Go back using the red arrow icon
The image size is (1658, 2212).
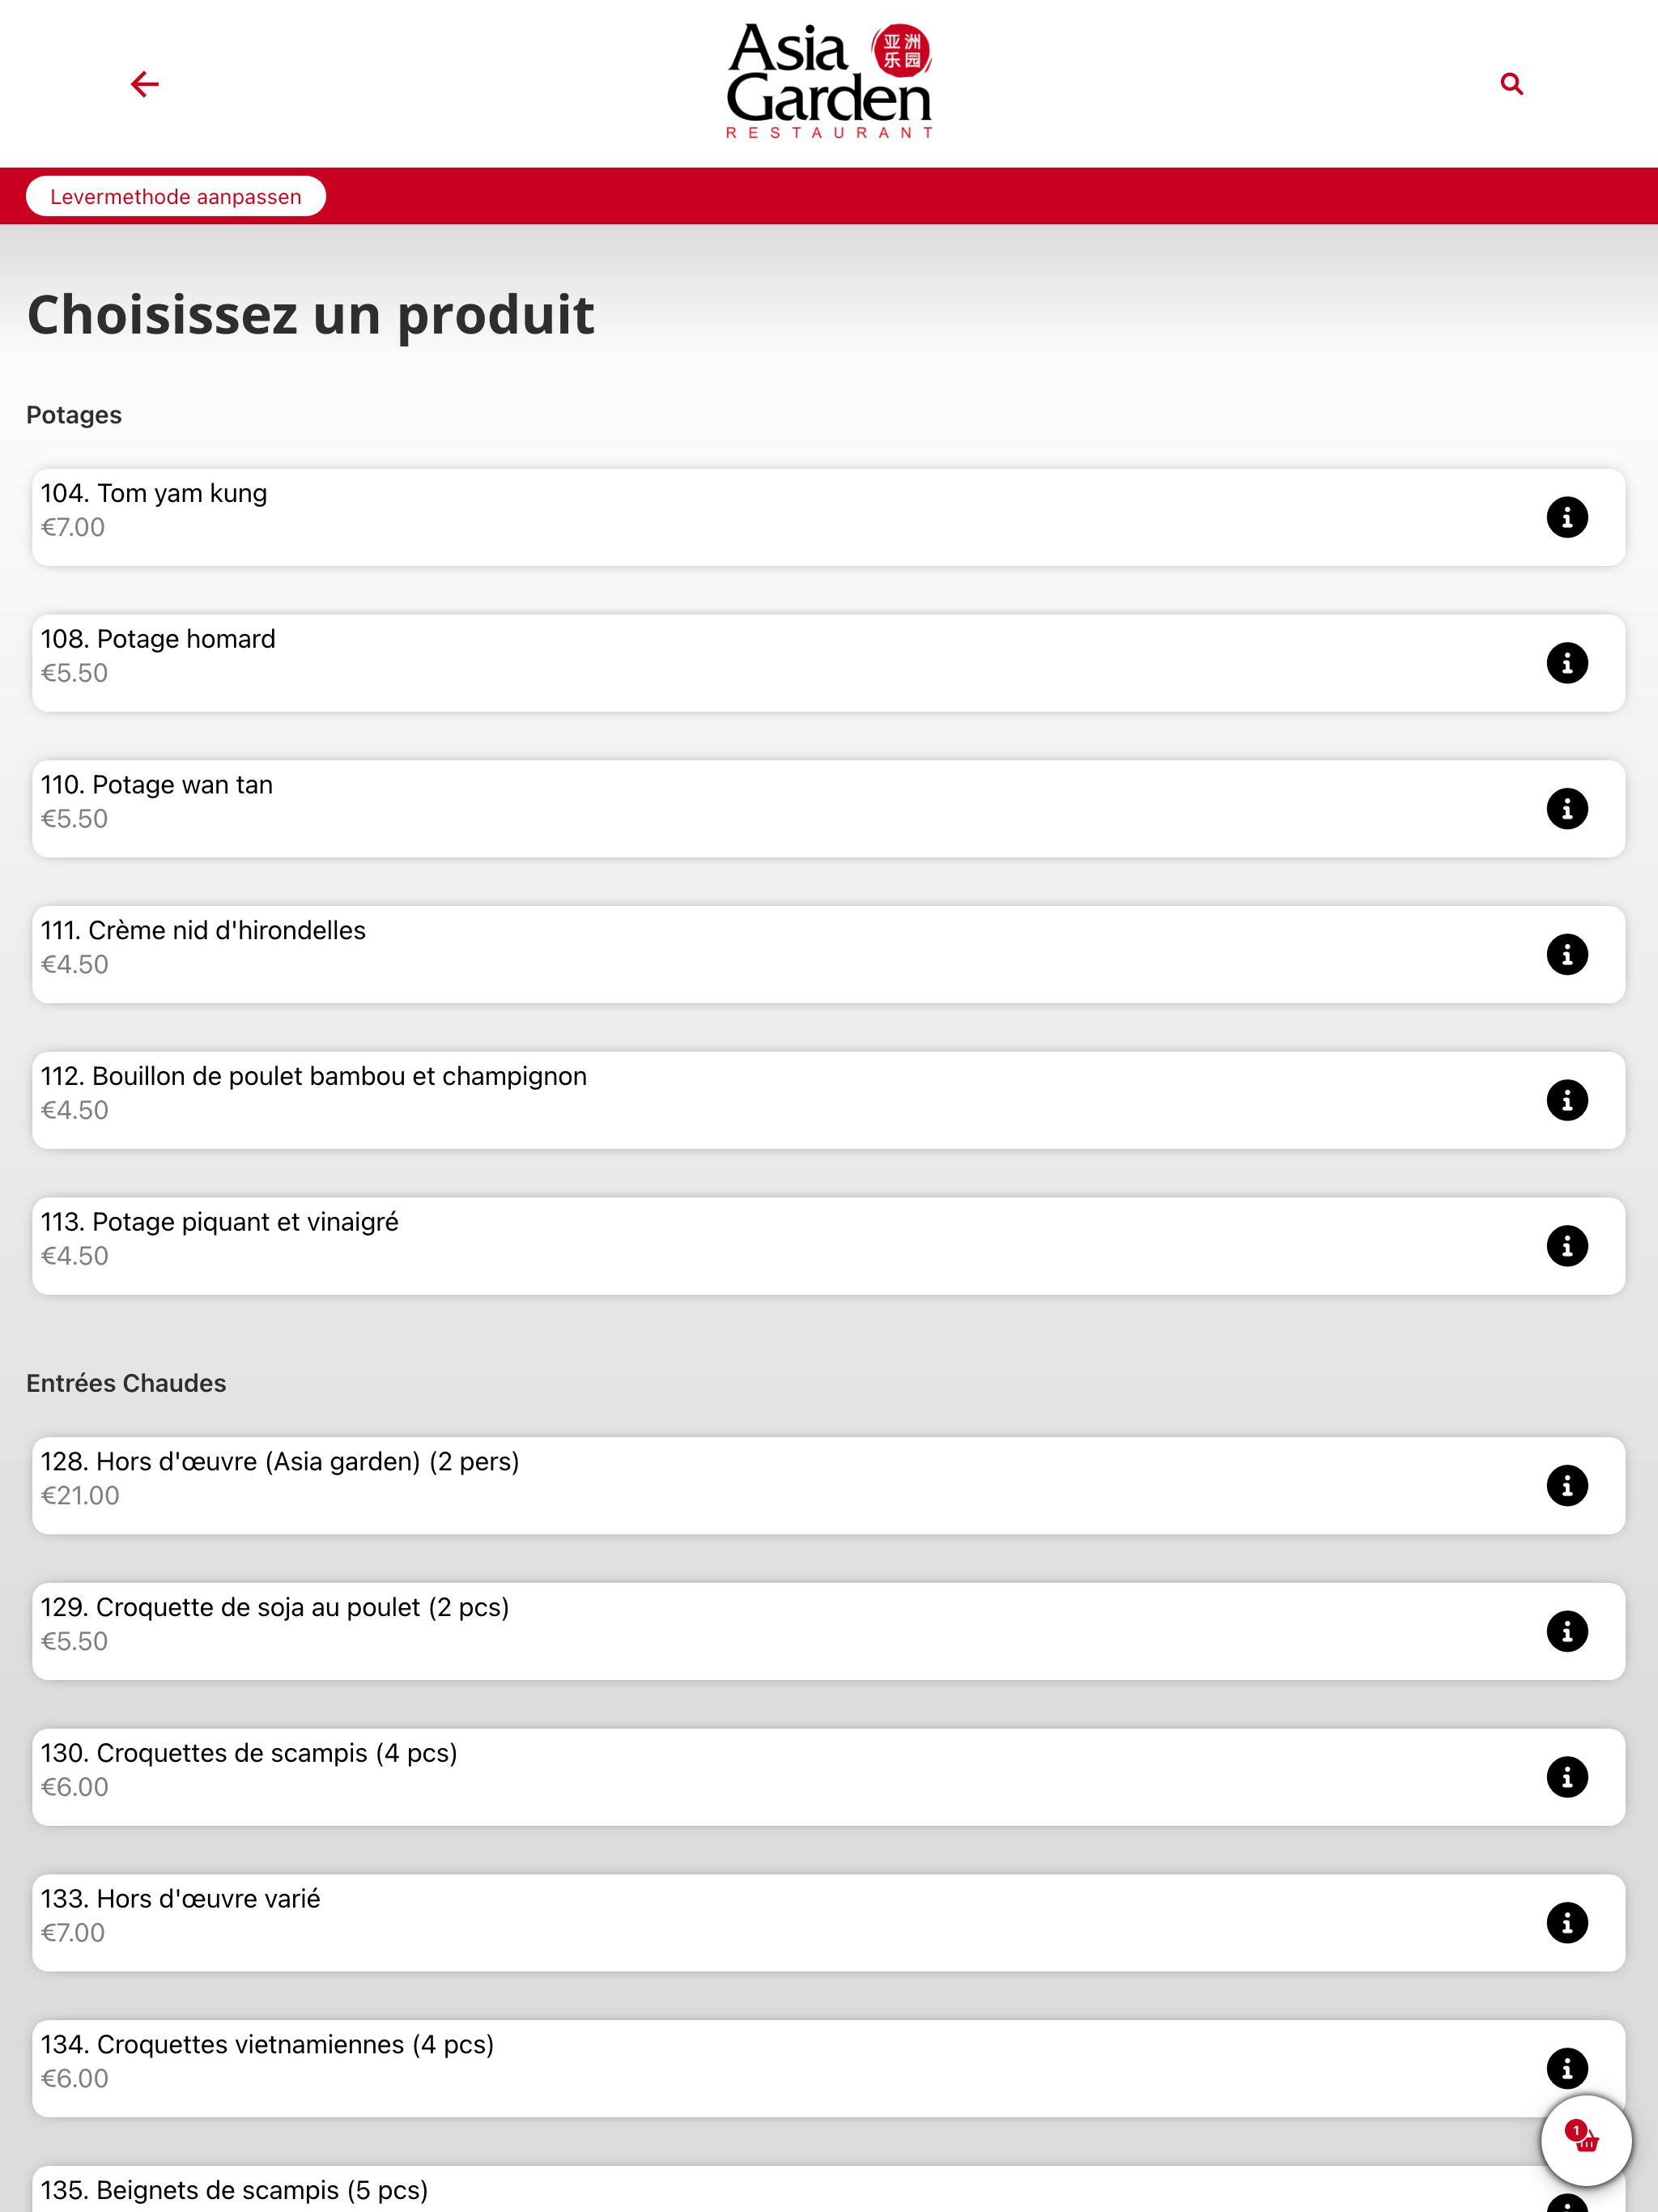point(145,84)
